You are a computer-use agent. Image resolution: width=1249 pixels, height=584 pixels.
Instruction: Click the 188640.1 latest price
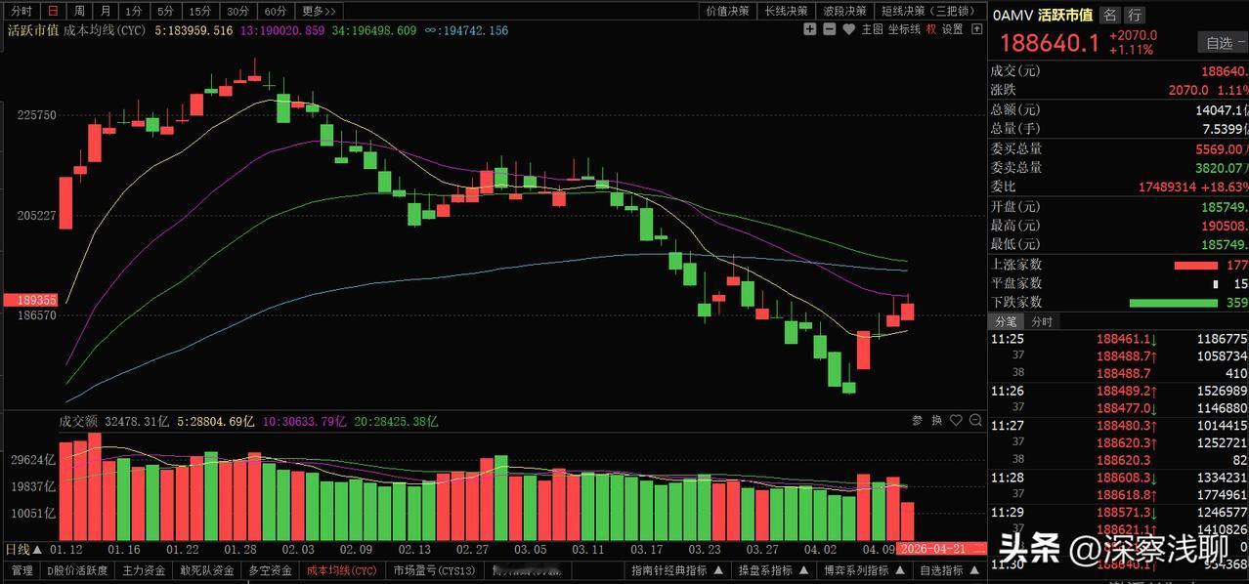click(1049, 43)
